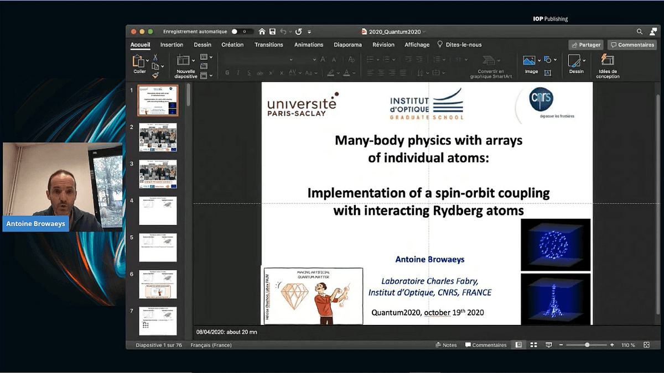Click the user account icon

[x=653, y=31]
